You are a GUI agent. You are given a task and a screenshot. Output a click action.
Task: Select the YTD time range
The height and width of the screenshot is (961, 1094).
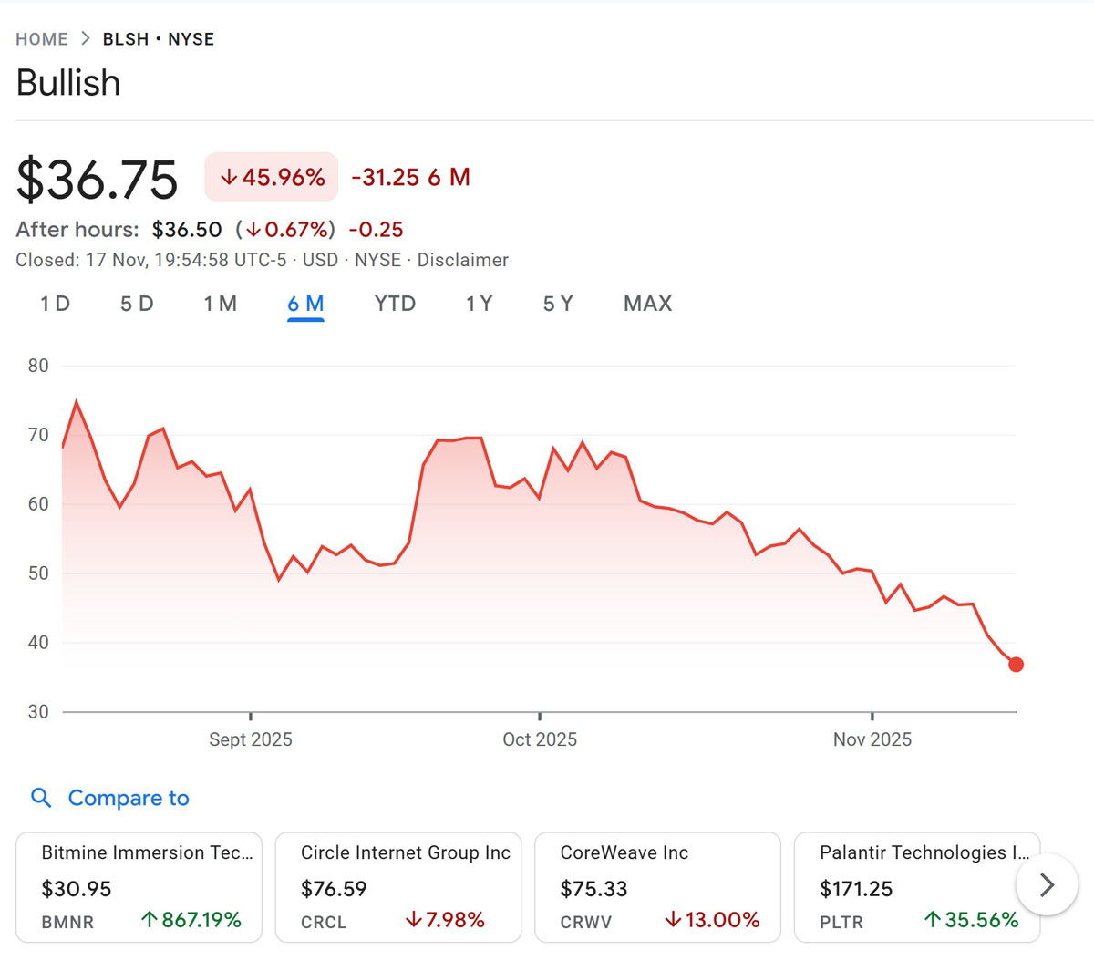click(395, 304)
